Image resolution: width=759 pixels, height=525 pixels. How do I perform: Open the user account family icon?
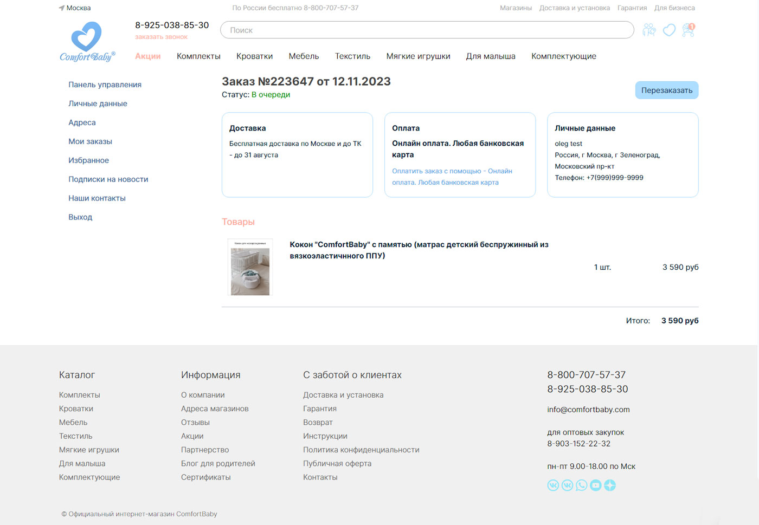[649, 30]
